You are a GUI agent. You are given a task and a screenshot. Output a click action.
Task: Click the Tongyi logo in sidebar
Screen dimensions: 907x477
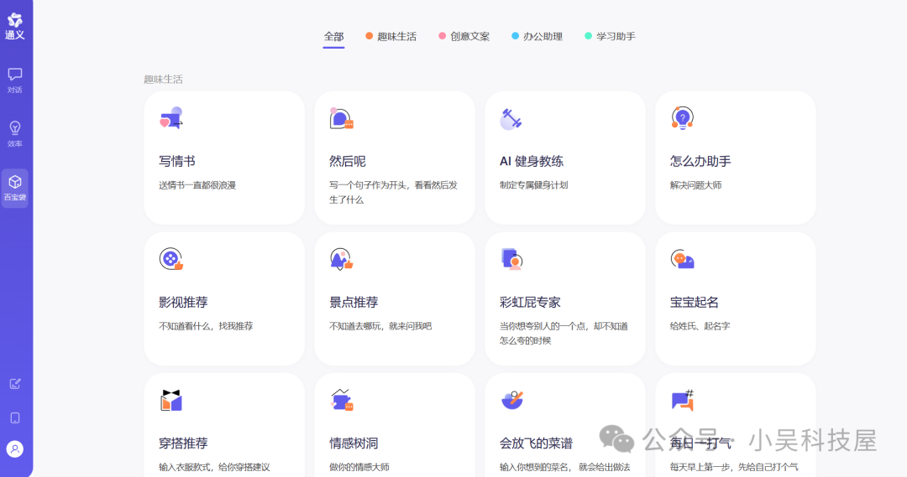[x=14, y=27]
